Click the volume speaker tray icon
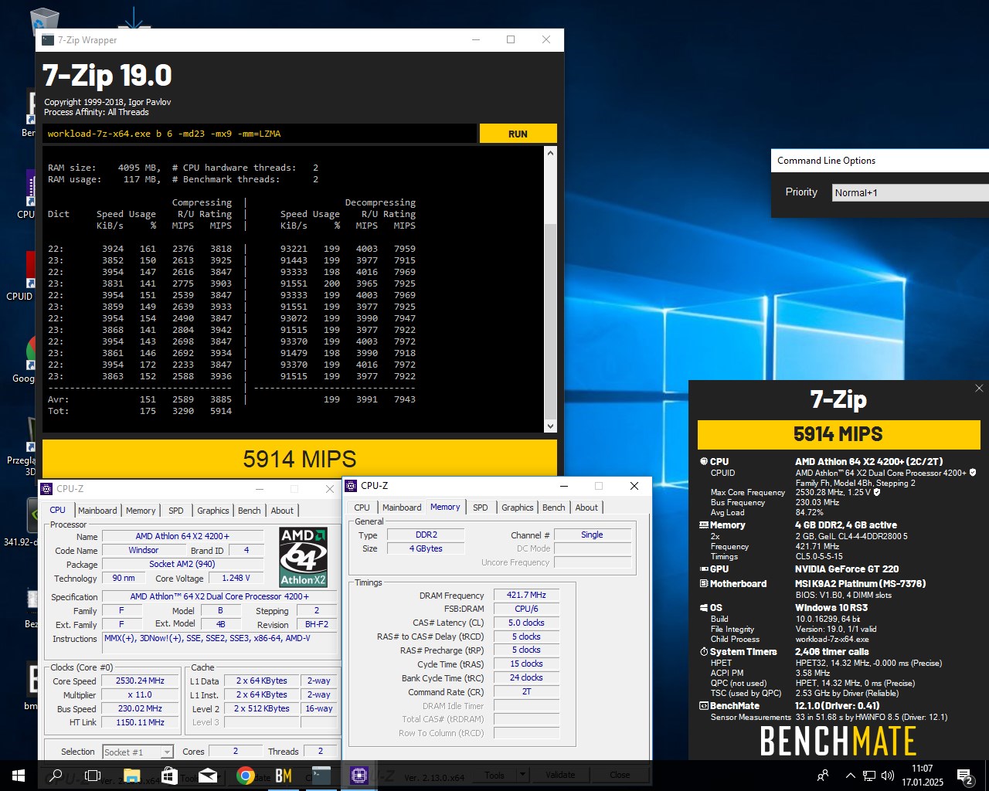 tap(888, 776)
